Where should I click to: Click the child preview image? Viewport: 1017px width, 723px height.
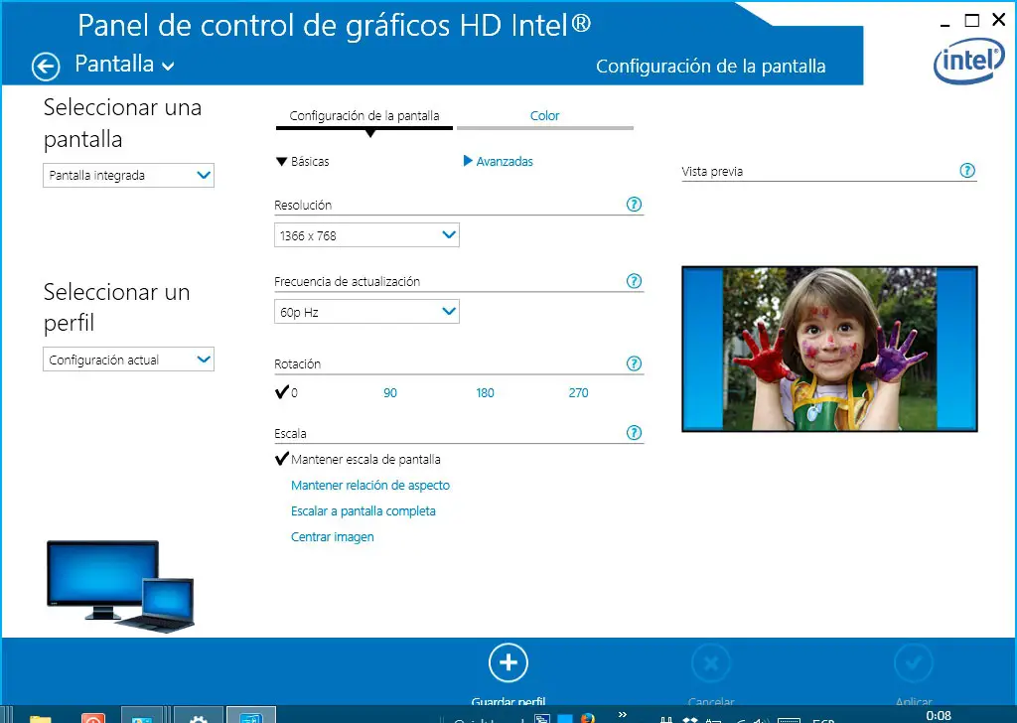pos(829,349)
